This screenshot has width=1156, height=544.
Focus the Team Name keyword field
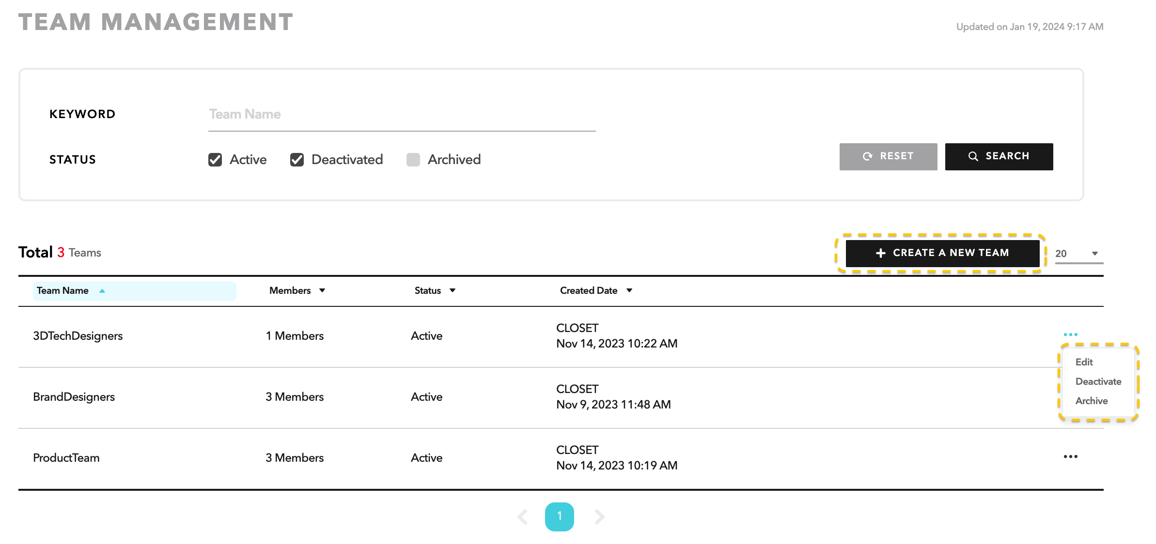click(x=402, y=115)
